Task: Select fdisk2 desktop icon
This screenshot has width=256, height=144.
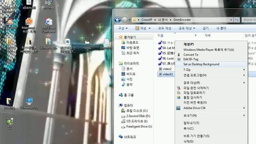Action: click(87, 44)
